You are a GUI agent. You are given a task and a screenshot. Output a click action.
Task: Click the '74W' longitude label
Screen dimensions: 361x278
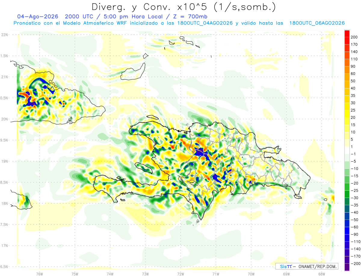click(x=110, y=274)
